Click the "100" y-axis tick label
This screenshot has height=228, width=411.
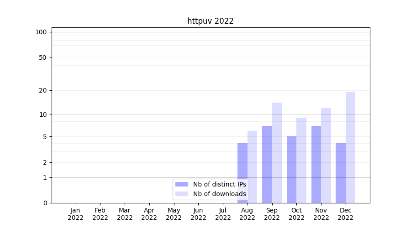tap(41, 32)
